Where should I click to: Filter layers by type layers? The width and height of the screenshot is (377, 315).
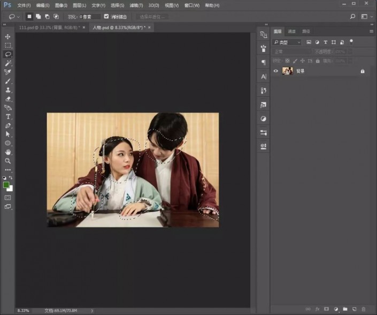coord(325,42)
